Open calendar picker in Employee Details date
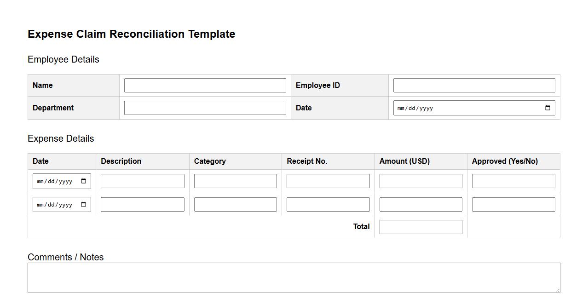Screen dimensions: 588x299 [x=548, y=108]
